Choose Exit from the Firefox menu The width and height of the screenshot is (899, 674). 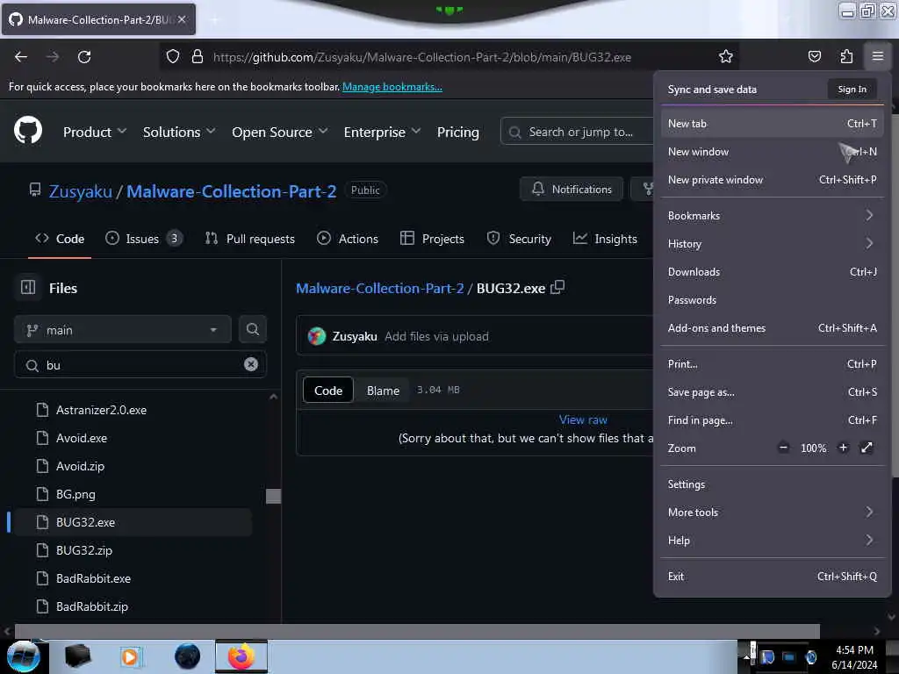772,576
